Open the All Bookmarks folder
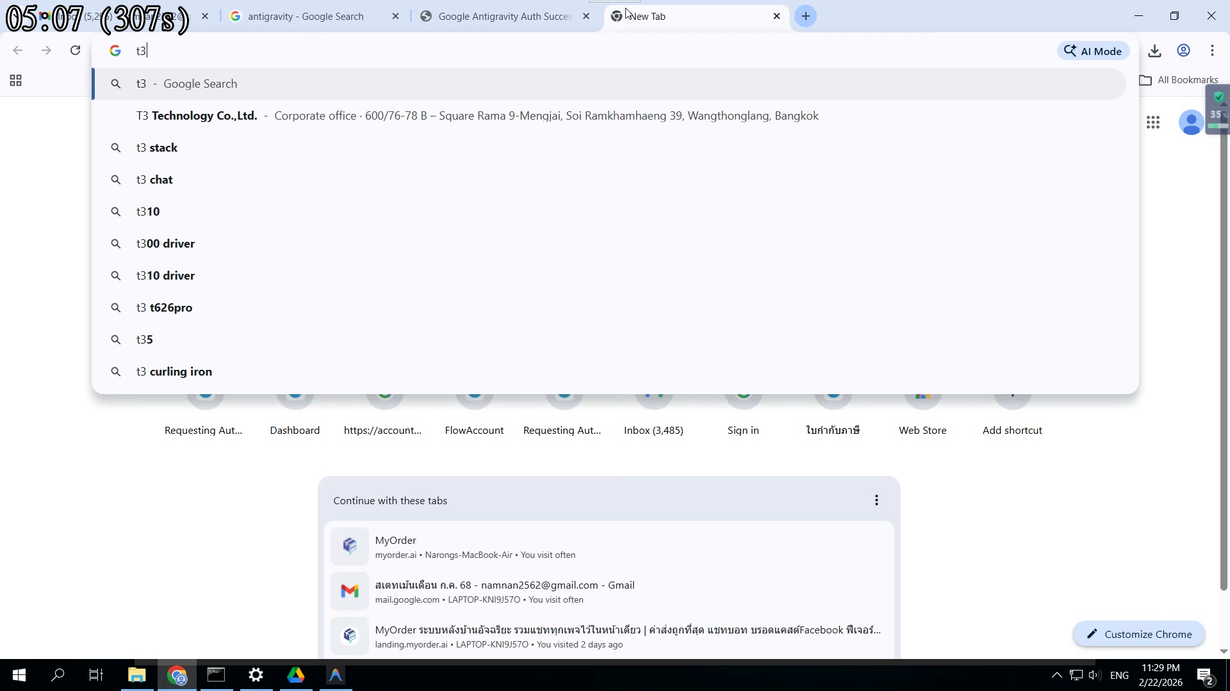This screenshot has width=1230, height=691. pos(1179,80)
